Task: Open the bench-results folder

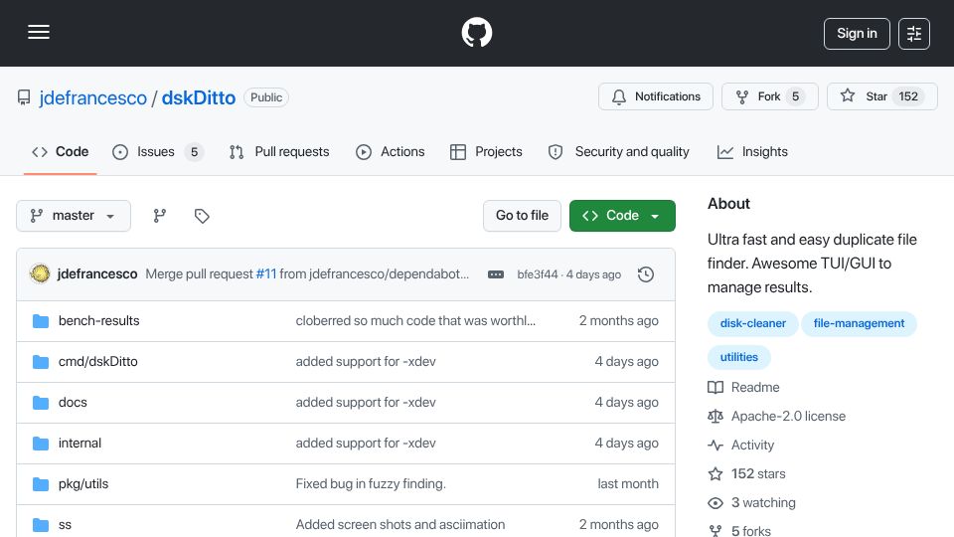Action: pos(98,321)
